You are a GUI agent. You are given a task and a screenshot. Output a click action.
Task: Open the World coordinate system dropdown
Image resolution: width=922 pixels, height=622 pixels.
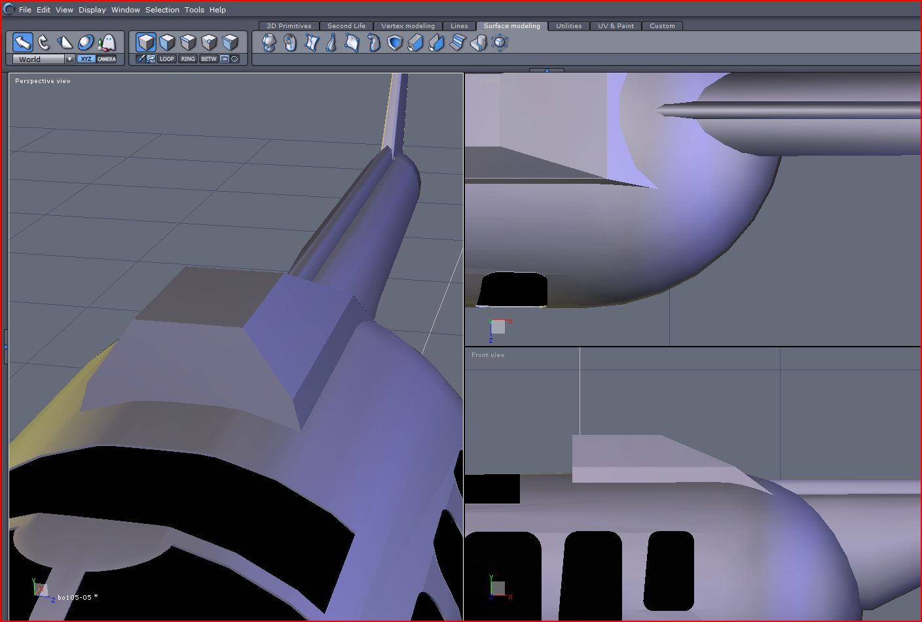point(44,59)
